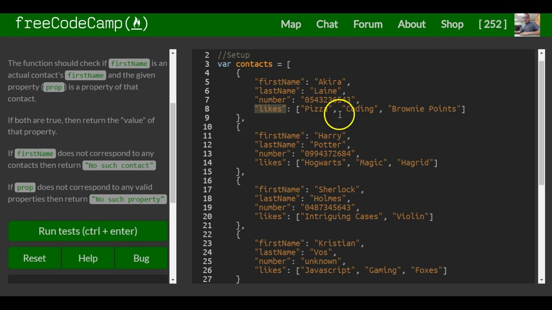Click number "0487345643" in the code

click(328, 208)
